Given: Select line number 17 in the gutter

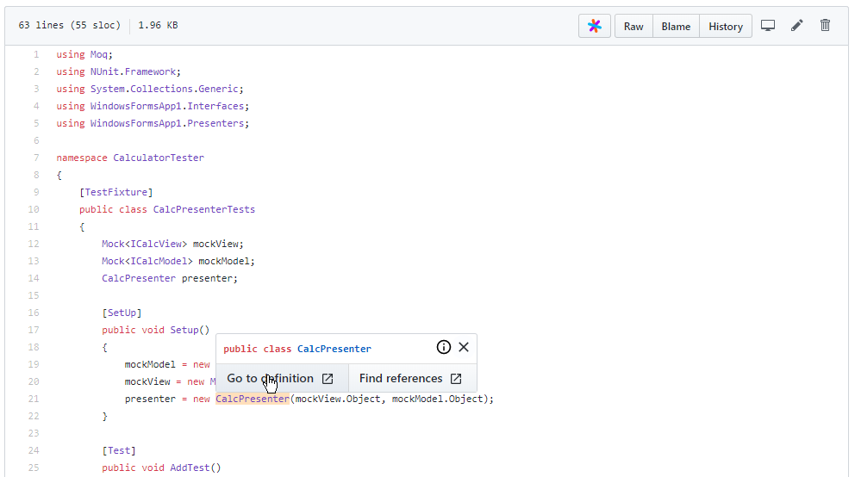Looking at the screenshot, I should point(34,330).
